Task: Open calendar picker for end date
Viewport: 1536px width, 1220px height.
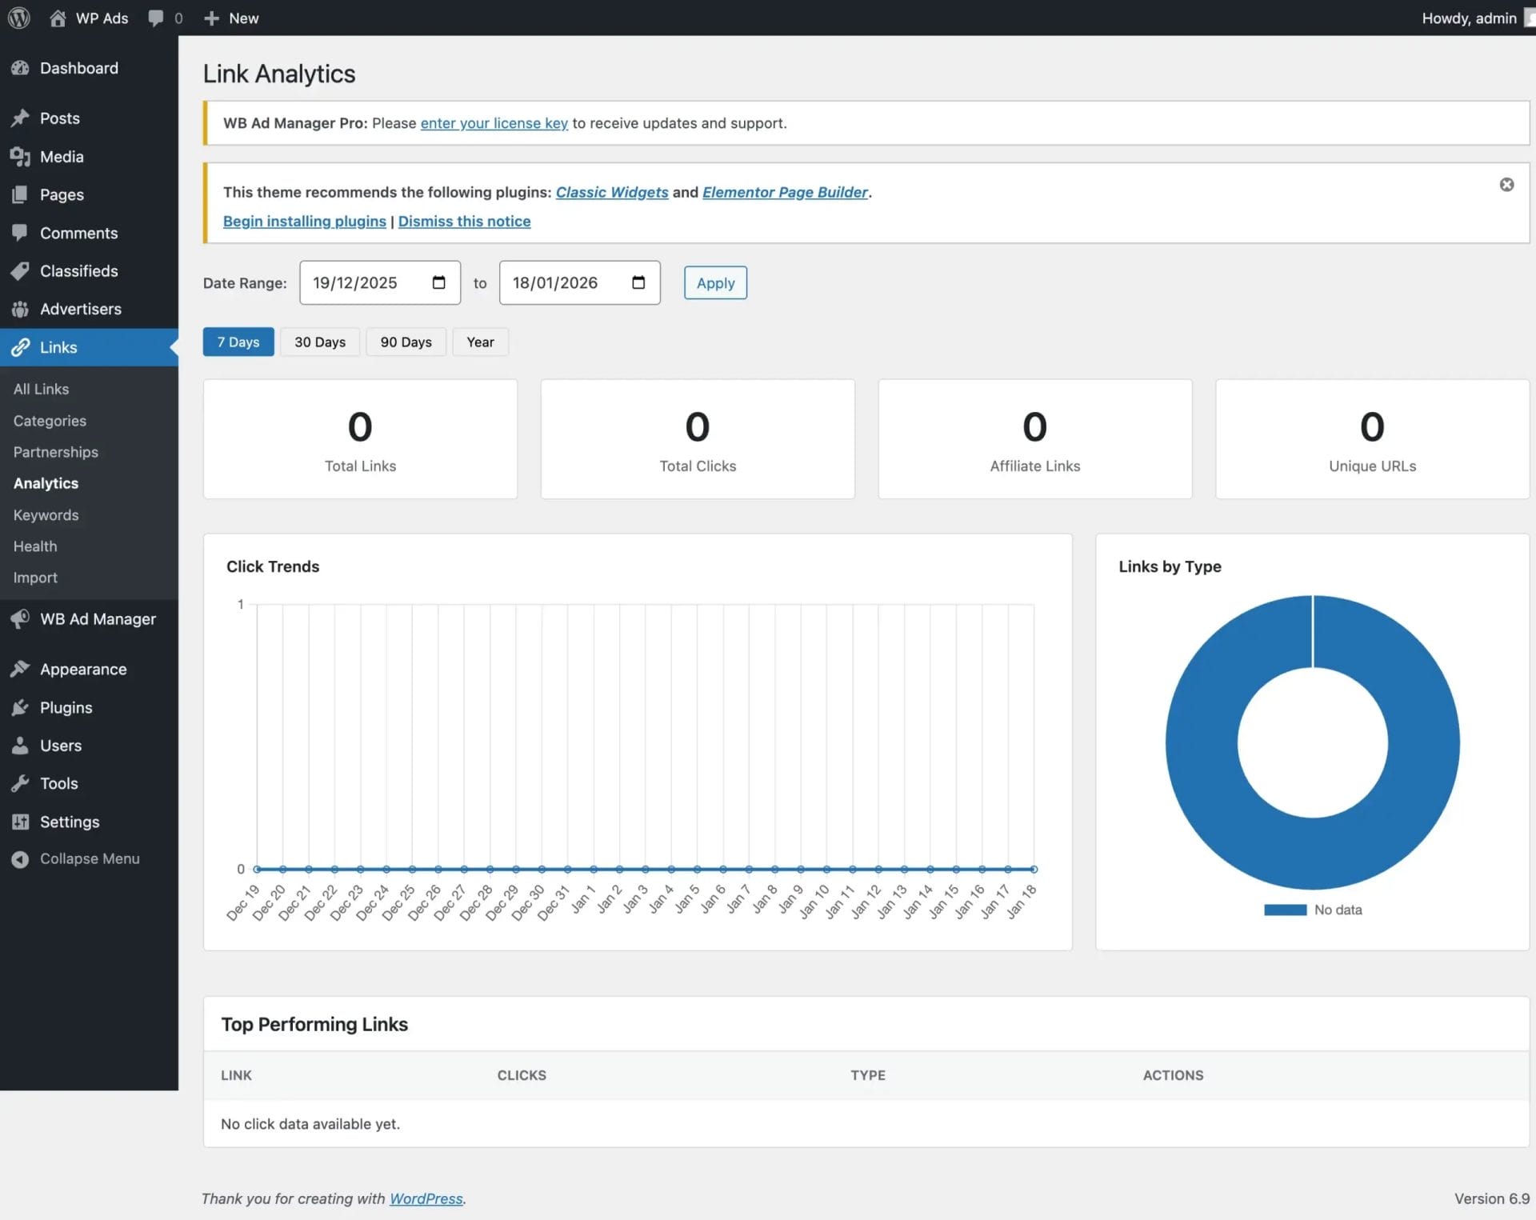Action: click(638, 282)
